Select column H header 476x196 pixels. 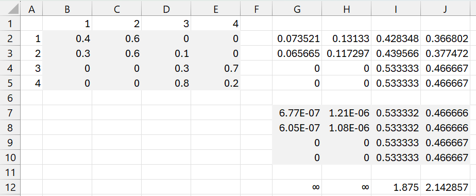[346, 9]
